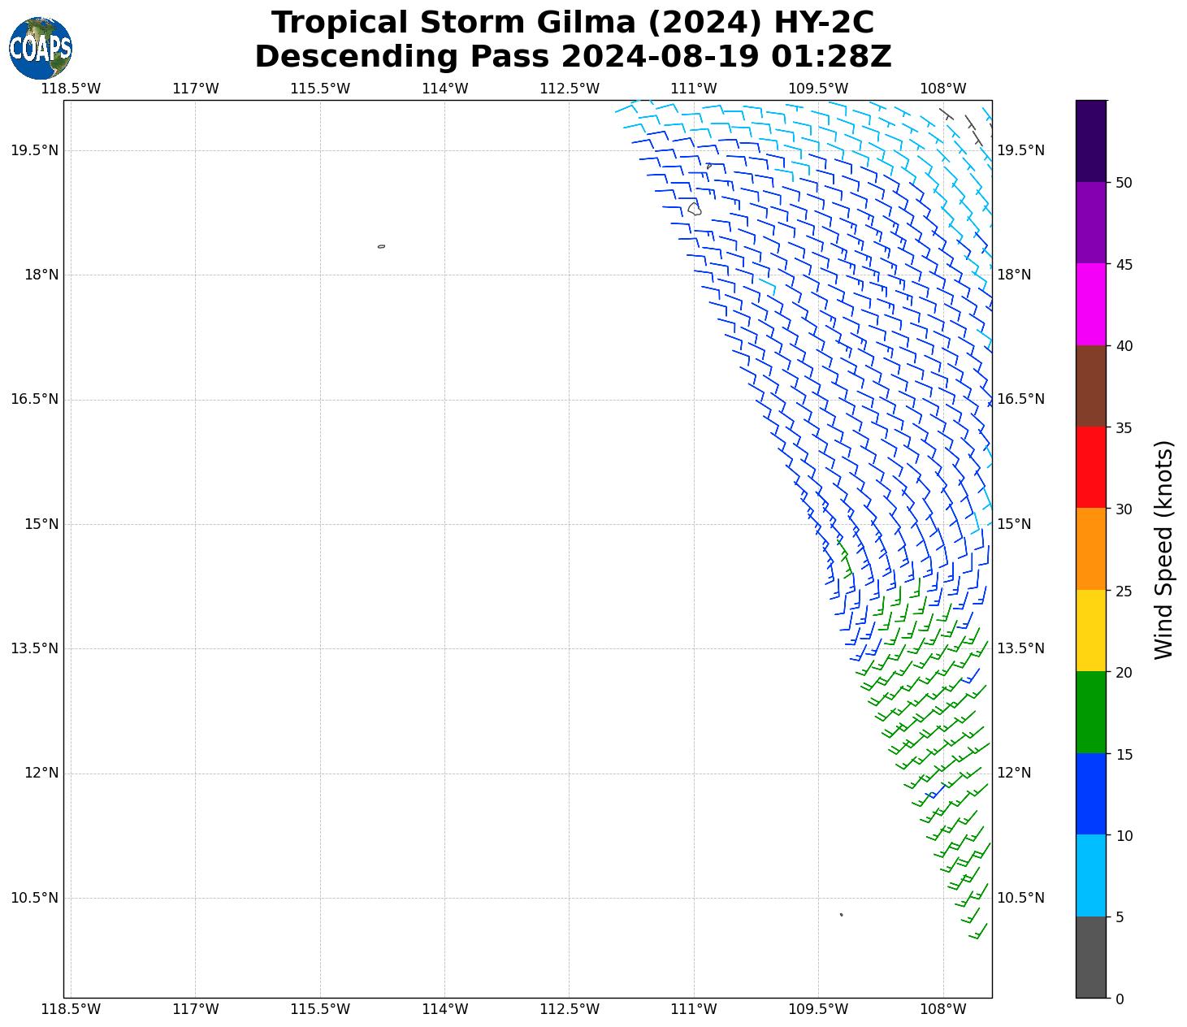
Task: Choose the brown 35-40 knot colorbar segment
Action: pyautogui.click(x=1090, y=386)
